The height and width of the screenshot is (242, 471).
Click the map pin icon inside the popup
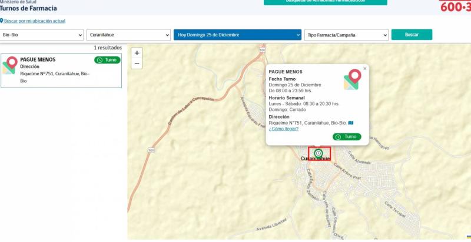click(x=353, y=80)
